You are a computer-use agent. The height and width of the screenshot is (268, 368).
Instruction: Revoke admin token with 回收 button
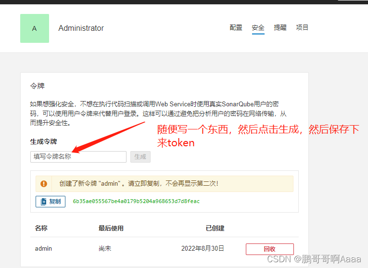(270, 249)
